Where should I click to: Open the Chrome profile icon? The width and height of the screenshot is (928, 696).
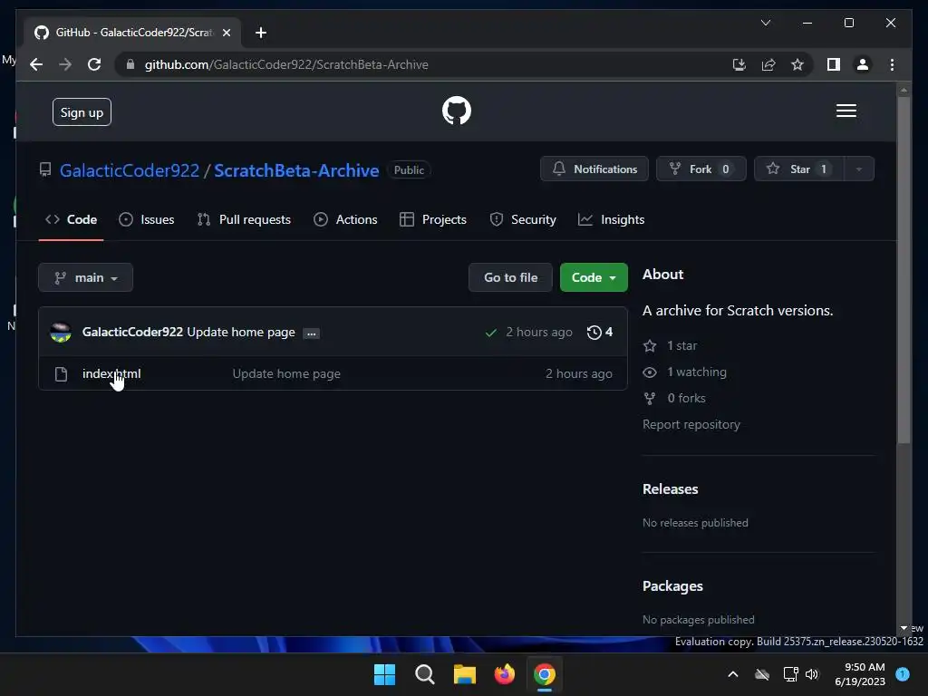(863, 64)
